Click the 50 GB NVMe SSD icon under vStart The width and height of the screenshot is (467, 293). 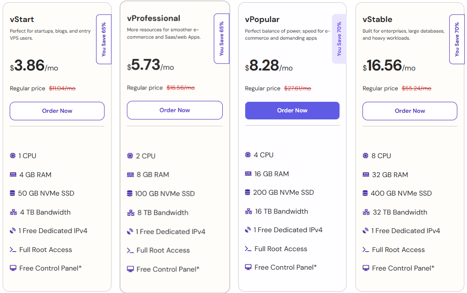pyautogui.click(x=13, y=193)
